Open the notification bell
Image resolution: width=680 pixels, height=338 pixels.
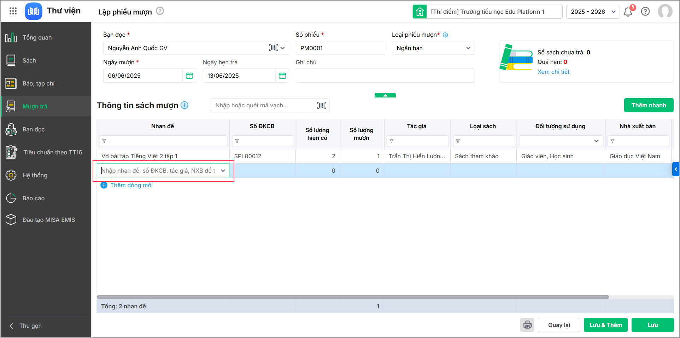click(628, 12)
